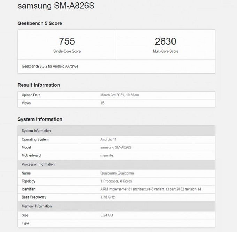Click the Single-Core Score label

click(x=67, y=51)
